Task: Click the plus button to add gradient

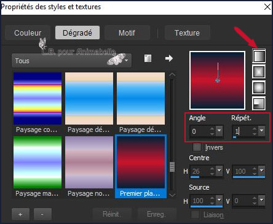Action: 20,214
